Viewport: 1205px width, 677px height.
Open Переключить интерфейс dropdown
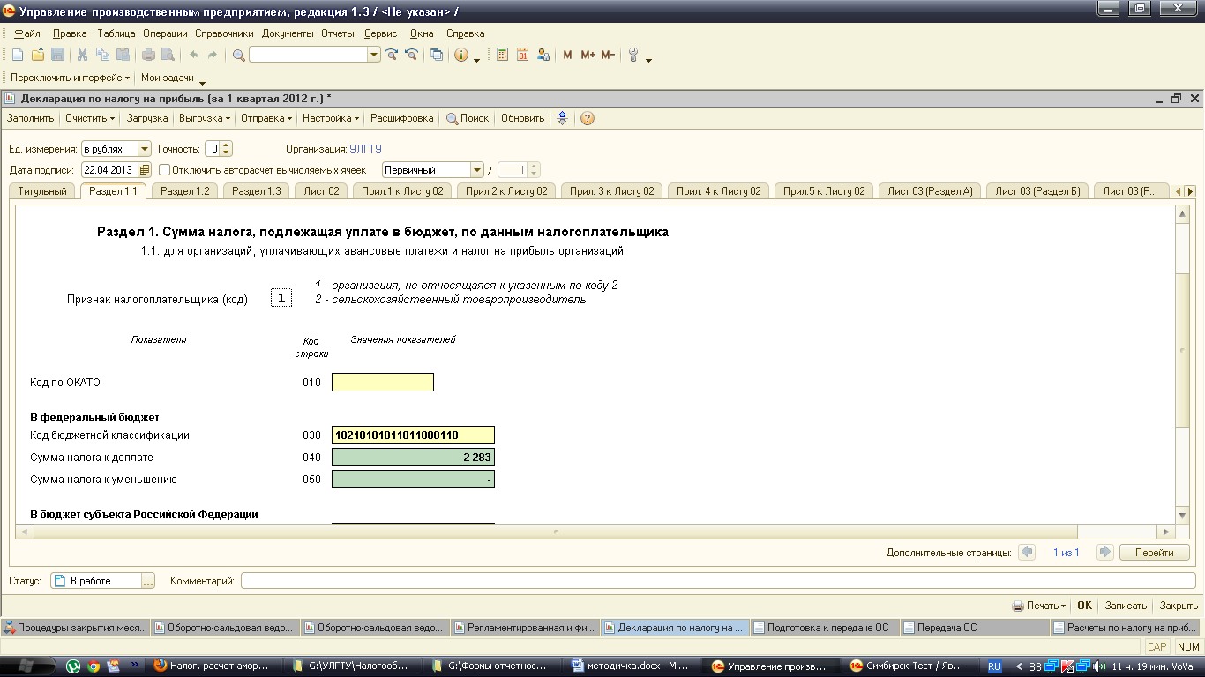(70, 78)
